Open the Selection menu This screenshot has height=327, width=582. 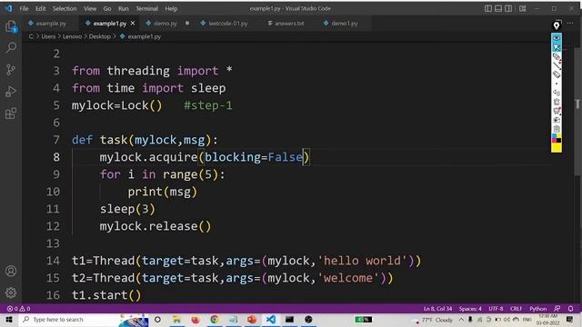coord(65,8)
